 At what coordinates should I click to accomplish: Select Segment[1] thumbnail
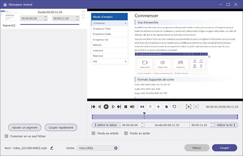(10, 16)
